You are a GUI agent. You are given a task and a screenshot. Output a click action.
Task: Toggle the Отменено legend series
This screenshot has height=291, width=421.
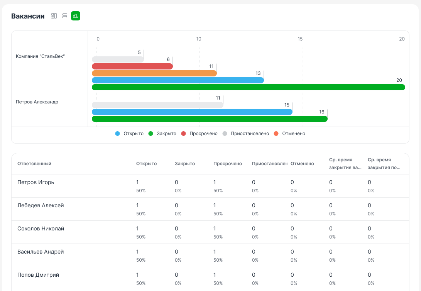coord(290,134)
